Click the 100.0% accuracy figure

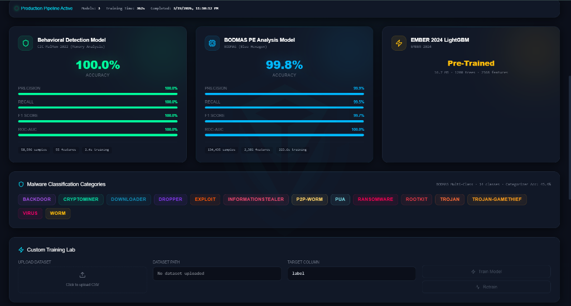pos(98,65)
